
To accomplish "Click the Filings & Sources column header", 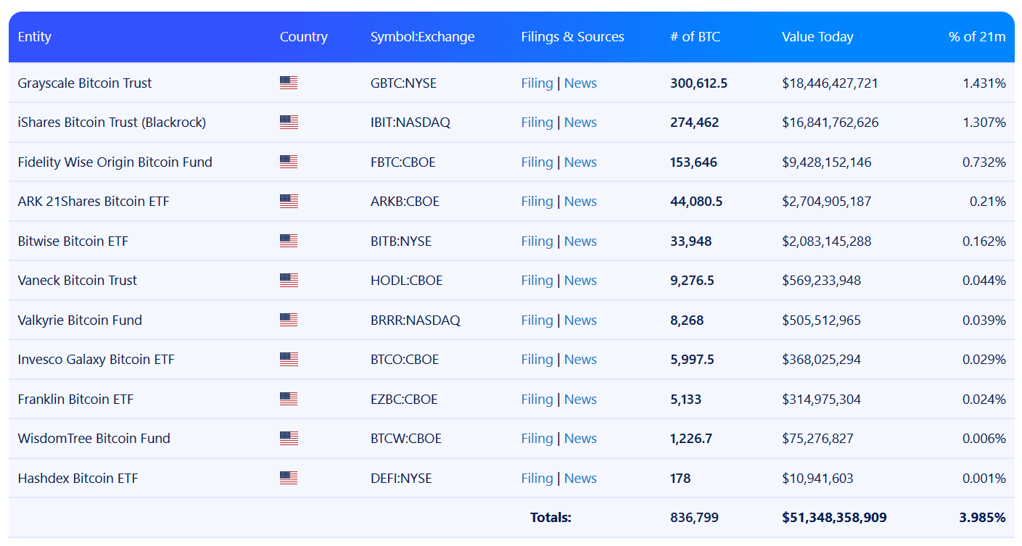I will 572,37.
